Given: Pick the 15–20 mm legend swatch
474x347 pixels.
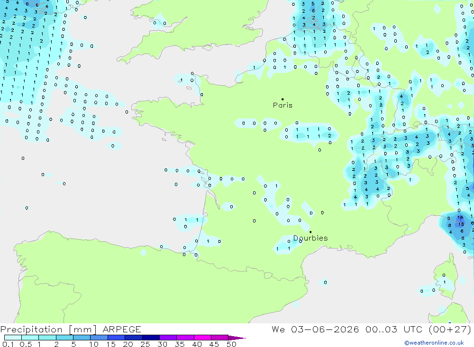Looking at the screenshot, I should (117, 338).
